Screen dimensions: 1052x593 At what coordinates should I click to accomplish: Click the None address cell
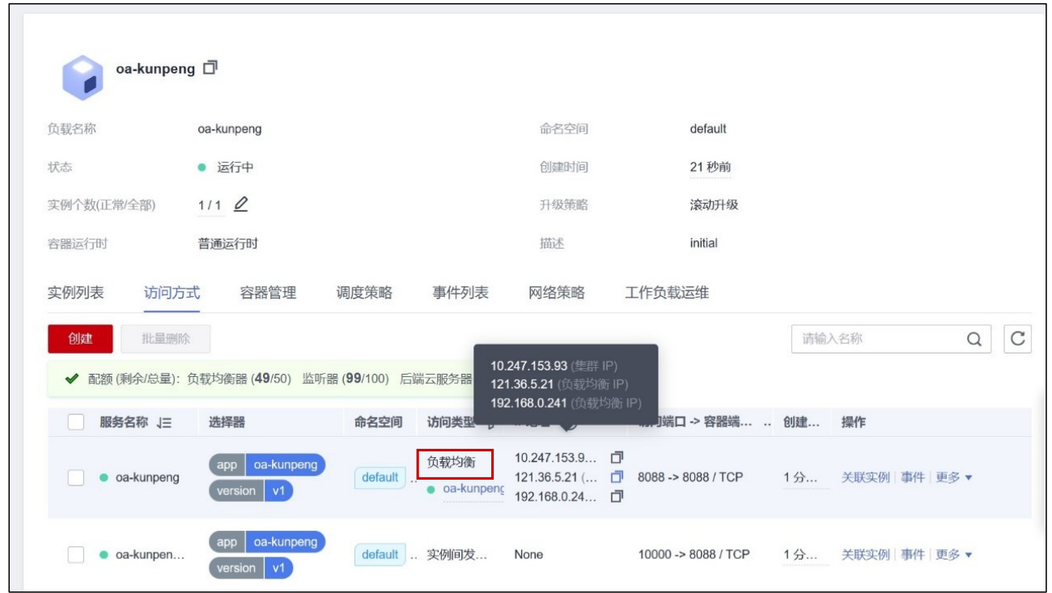(528, 554)
